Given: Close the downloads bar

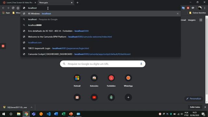Looking at the screenshot, I should (x=205, y=107).
